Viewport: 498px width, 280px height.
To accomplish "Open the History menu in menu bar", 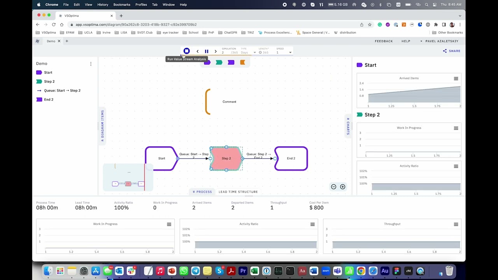I will pos(103,5).
